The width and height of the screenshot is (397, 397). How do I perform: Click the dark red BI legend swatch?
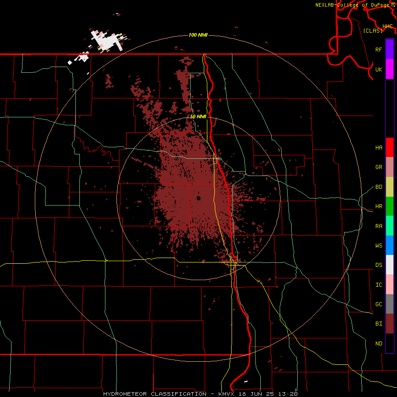point(390,324)
